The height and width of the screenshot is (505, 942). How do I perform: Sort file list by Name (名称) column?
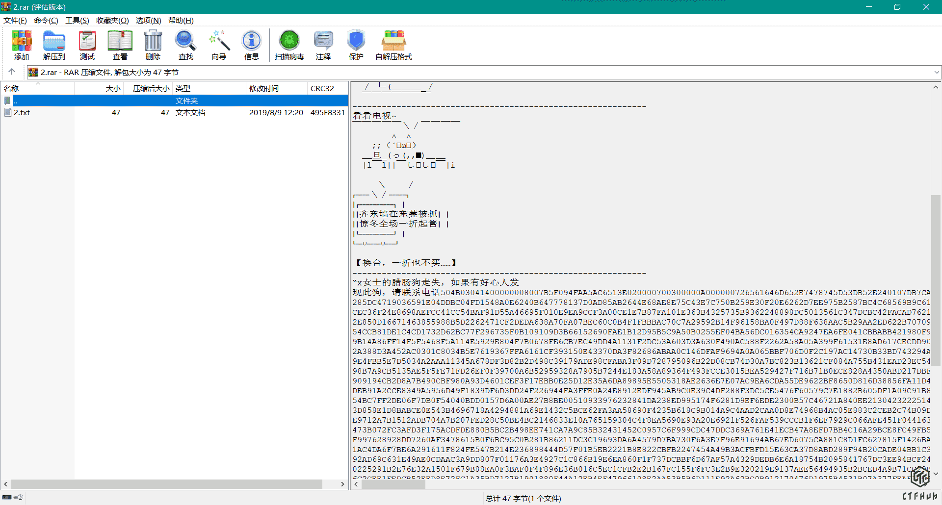coord(12,89)
